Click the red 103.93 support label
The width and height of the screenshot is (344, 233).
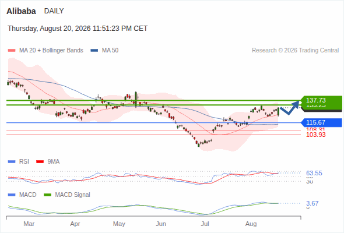pyautogui.click(x=315, y=135)
